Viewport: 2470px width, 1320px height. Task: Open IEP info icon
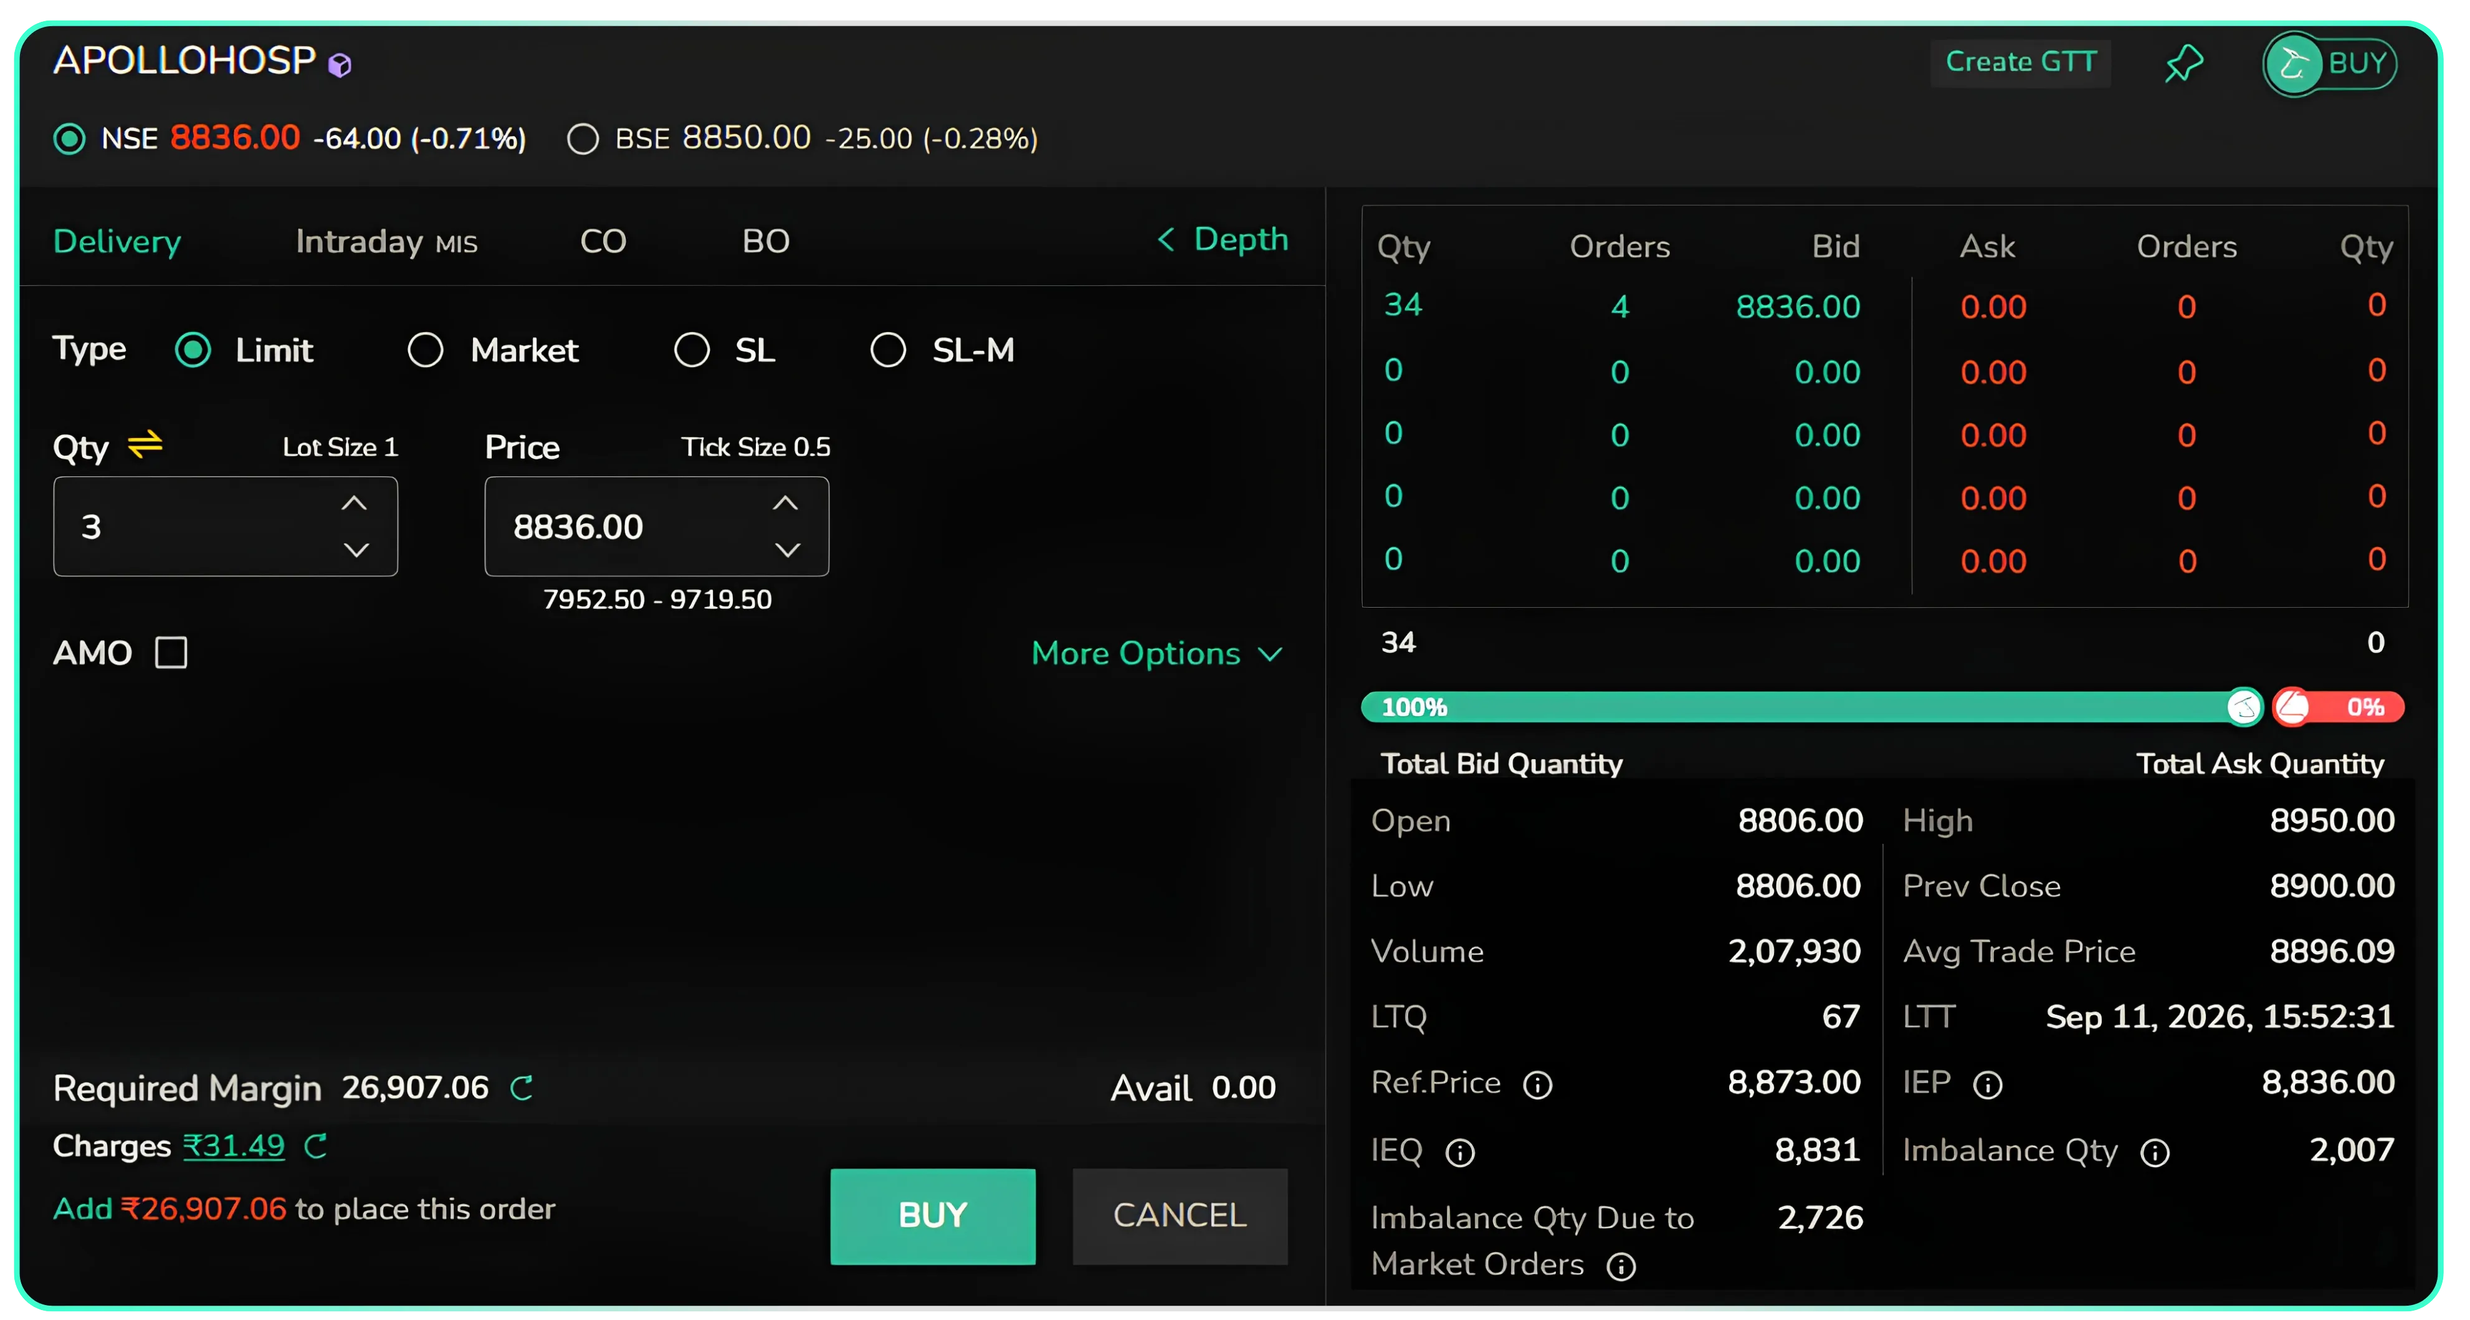[1988, 1085]
